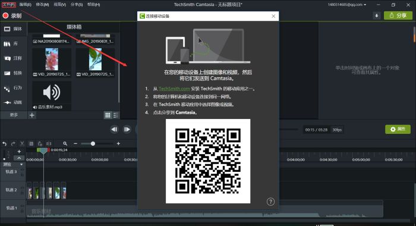This screenshot has width=416, height=226.
Task: Click the 轨道 1 track label
Action: click(11, 208)
